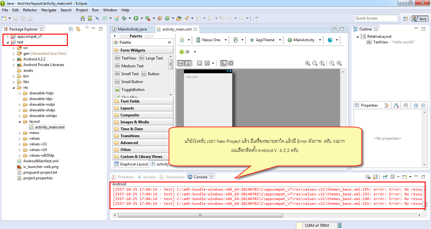Open the Android SDK Manager icon
This screenshot has width=431, height=229.
pos(83,18)
